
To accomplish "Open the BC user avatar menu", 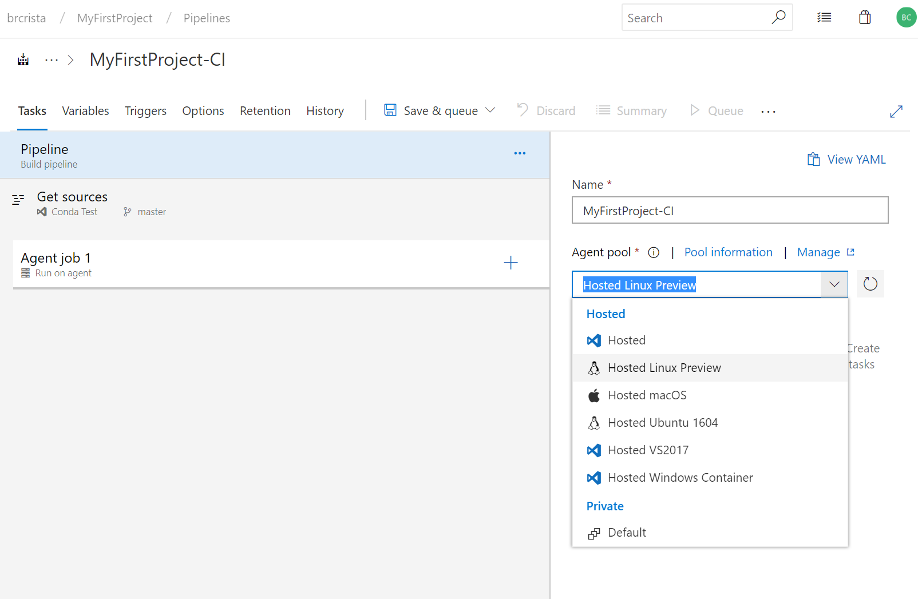I will click(x=906, y=17).
